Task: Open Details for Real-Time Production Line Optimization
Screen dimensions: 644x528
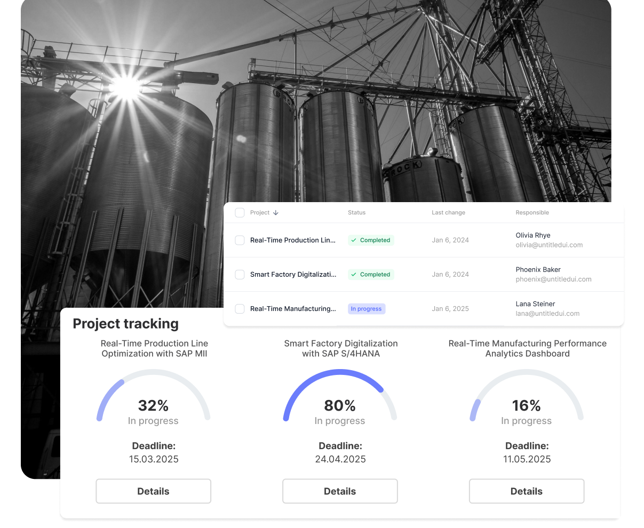Action: point(154,491)
